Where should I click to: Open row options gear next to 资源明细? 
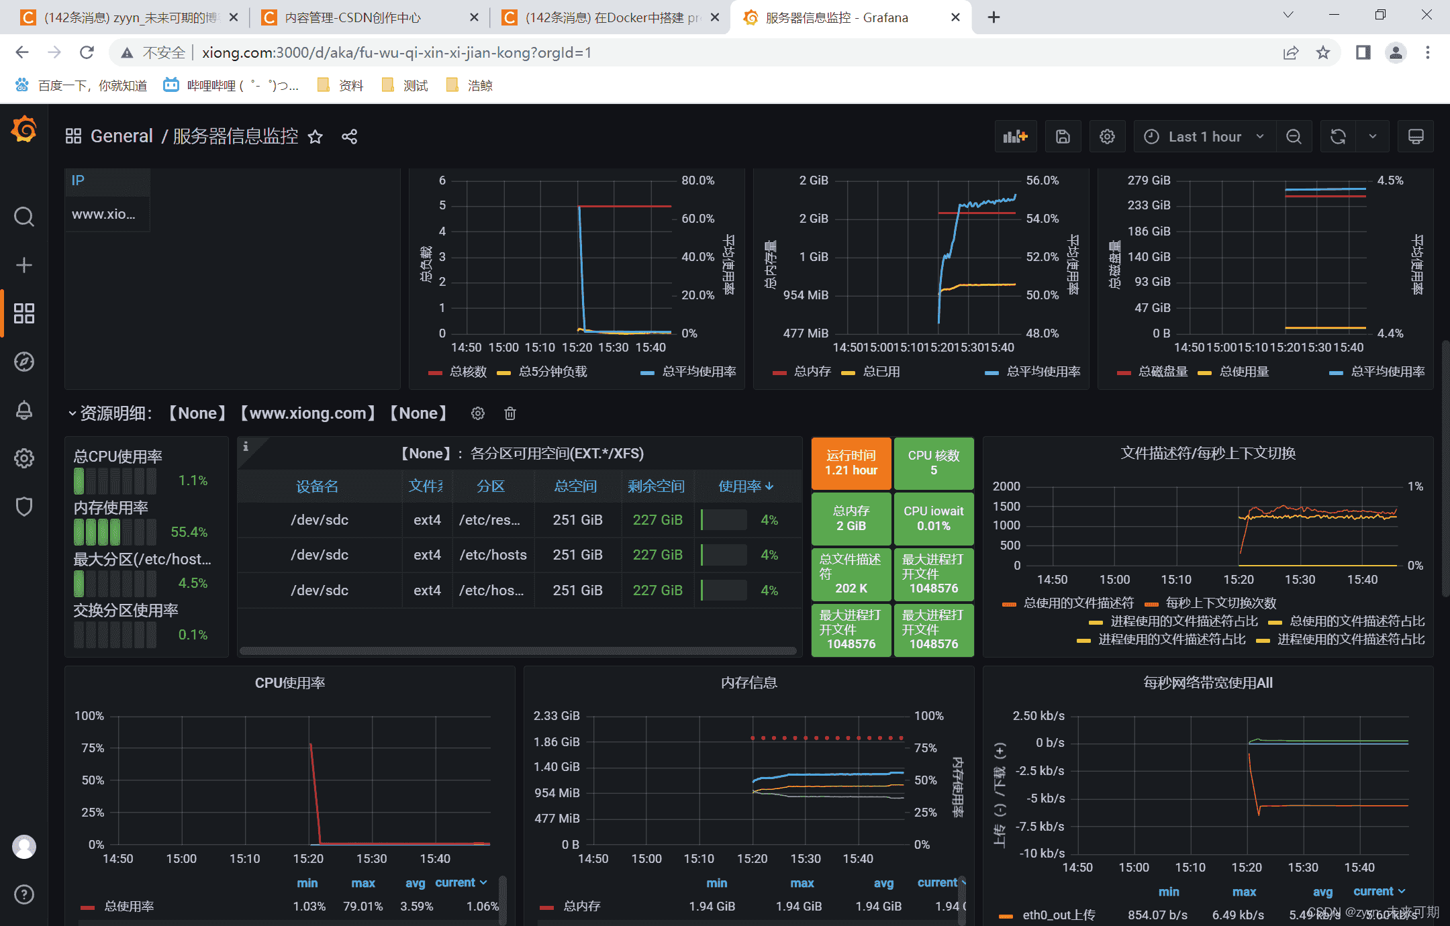pos(478,413)
